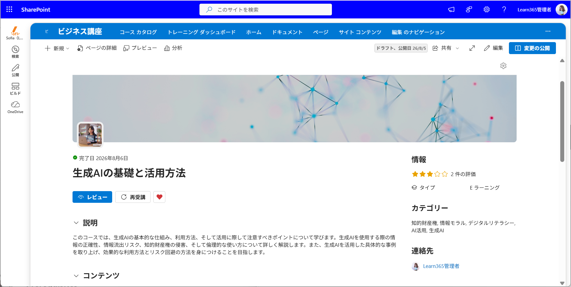Open コース カタログ navigation item
This screenshot has width=571, height=287.
coord(138,32)
